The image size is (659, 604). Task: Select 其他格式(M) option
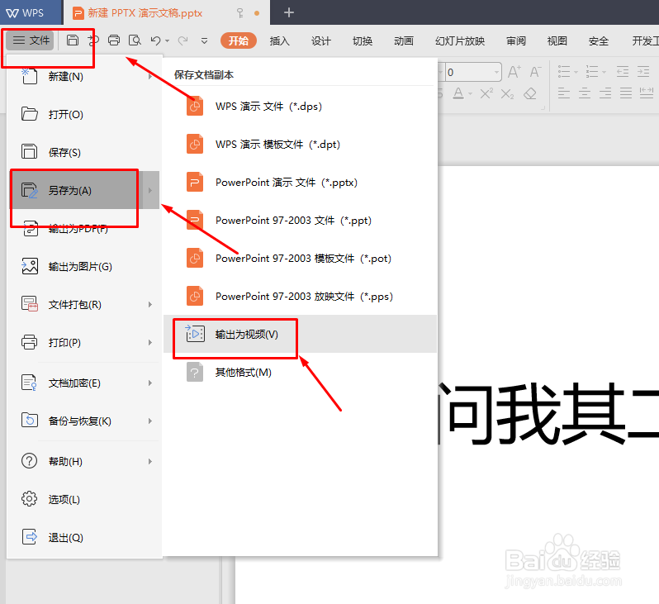coord(300,373)
